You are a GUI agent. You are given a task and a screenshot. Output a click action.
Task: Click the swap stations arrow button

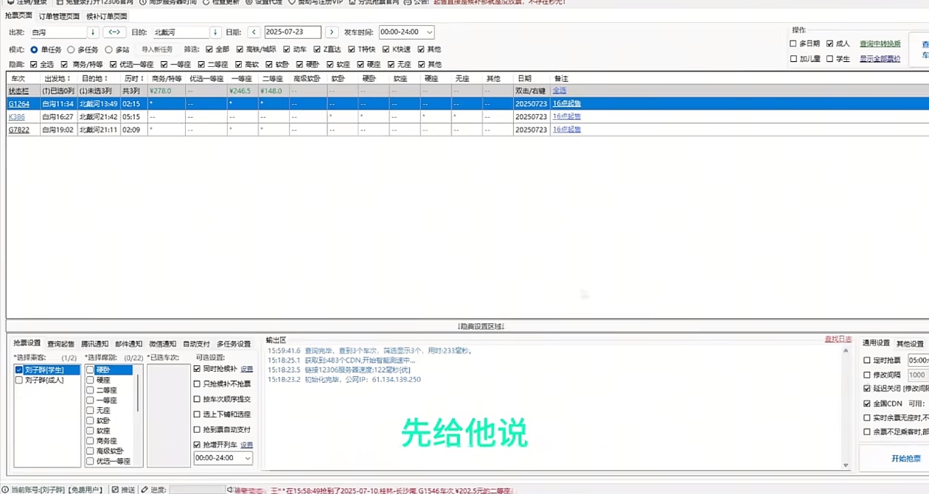pyautogui.click(x=114, y=32)
